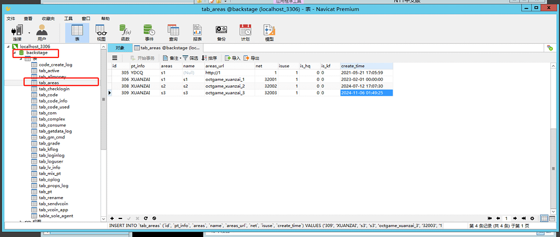Image resolution: width=560 pixels, height=237 pixels.
Task: Open the 工具 (Tools) menu
Action: tap(68, 19)
